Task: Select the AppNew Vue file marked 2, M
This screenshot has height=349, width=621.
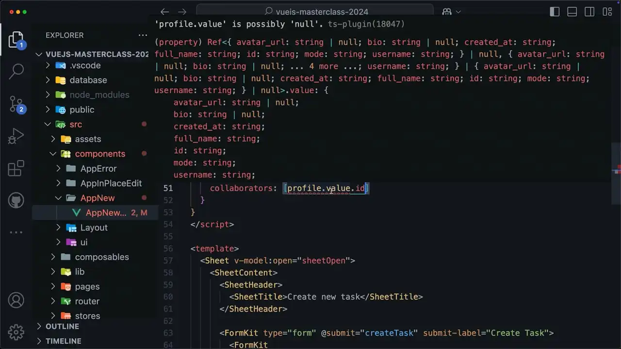Action: (x=95, y=213)
